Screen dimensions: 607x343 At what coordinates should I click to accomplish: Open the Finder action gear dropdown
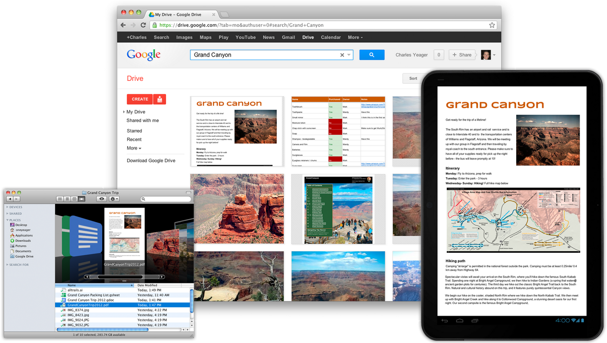tap(114, 199)
